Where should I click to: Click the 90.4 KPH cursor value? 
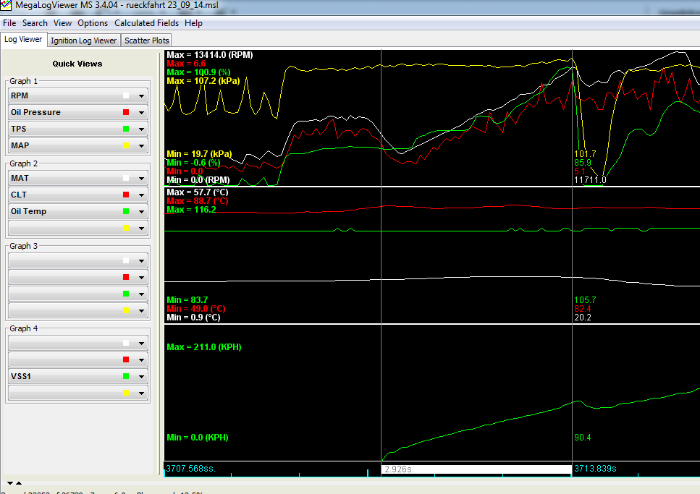pos(583,438)
